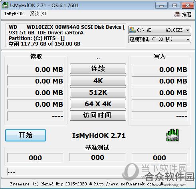Image resolution: width=196 pixels, height=189 pixels.
Task: Start the test with the 开始 button
Action: 26,135
